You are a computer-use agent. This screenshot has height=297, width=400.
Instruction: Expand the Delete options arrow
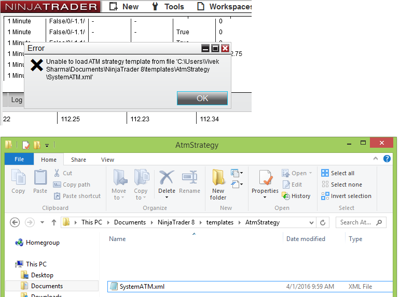point(167,197)
